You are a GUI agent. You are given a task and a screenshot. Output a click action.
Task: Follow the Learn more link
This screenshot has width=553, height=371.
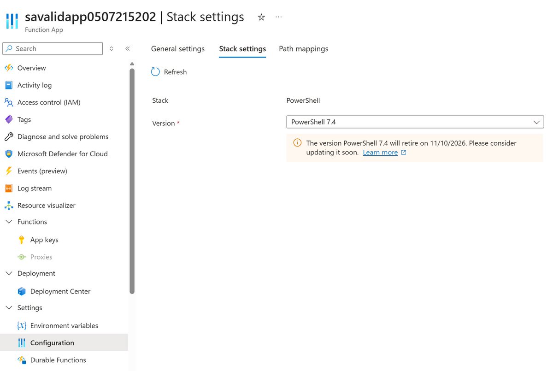point(380,153)
